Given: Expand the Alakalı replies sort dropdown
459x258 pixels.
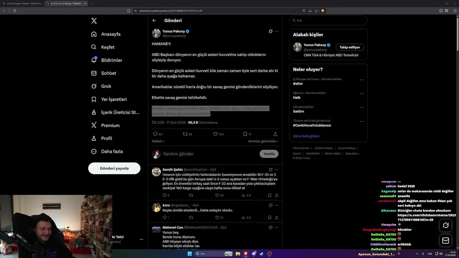Looking at the screenshot, I should tap(158, 141).
